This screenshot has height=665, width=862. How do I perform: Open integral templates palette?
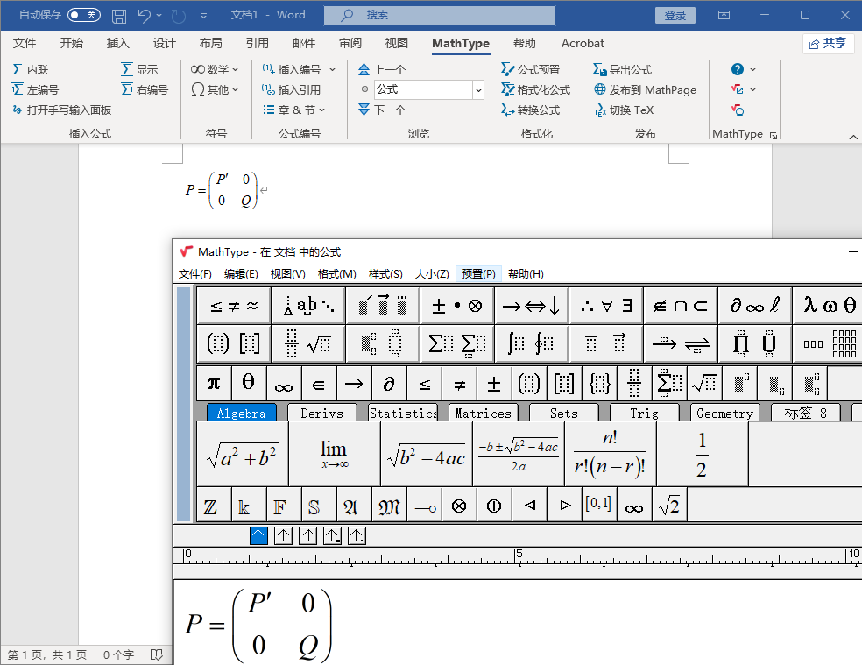[x=531, y=343]
